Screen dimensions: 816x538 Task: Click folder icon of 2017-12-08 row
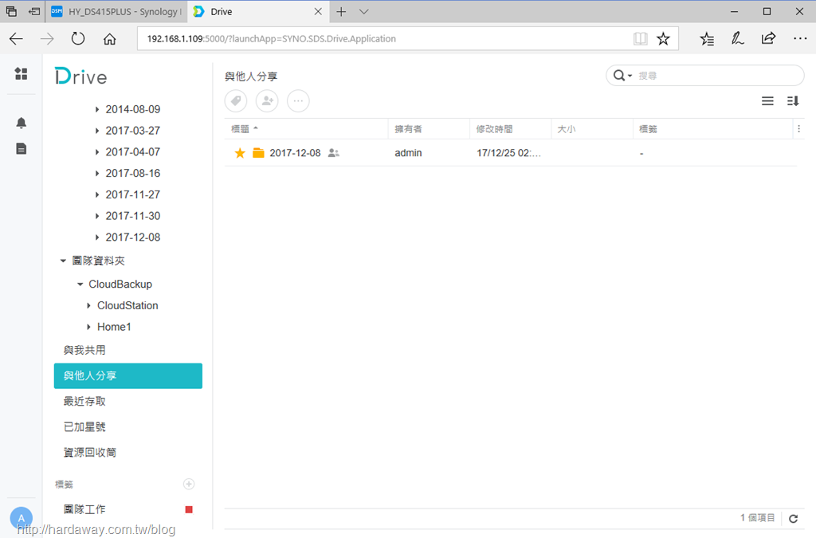pos(258,153)
